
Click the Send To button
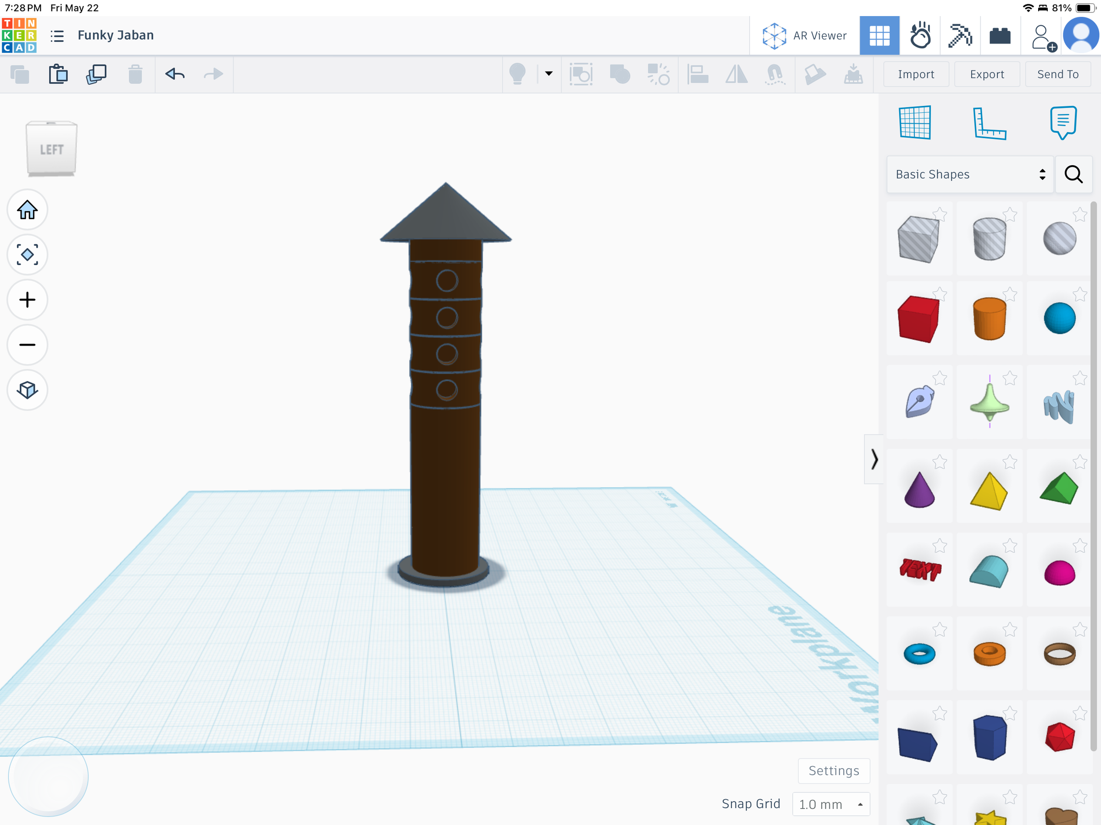pyautogui.click(x=1058, y=75)
